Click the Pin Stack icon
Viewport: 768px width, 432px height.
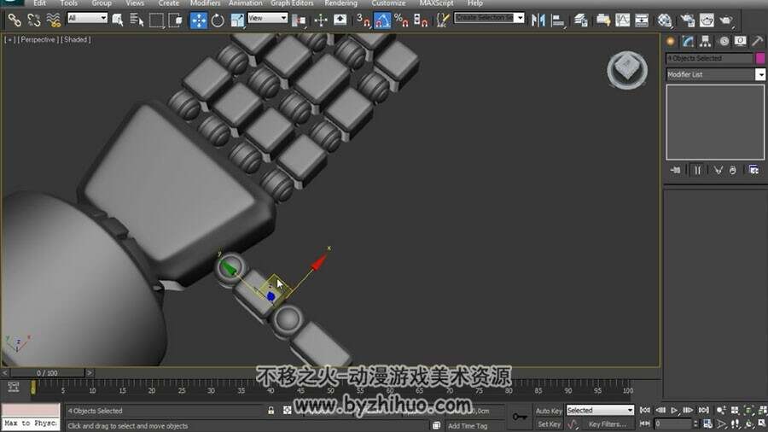676,170
